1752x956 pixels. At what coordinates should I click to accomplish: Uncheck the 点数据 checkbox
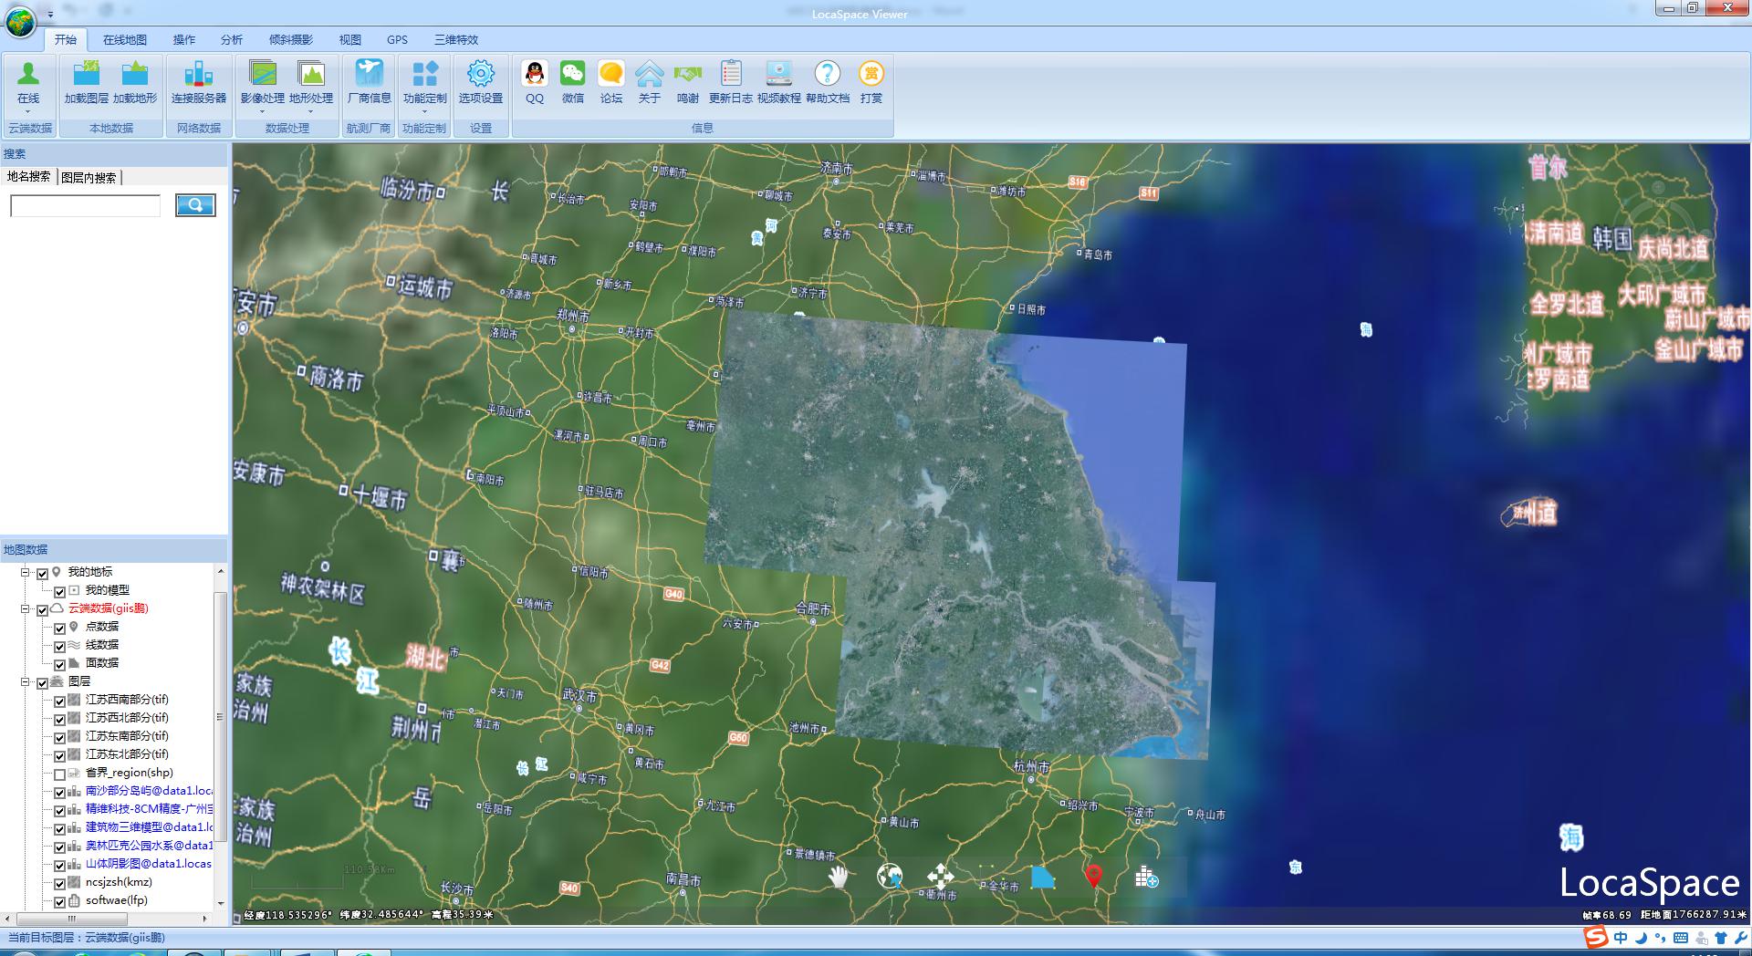59,629
